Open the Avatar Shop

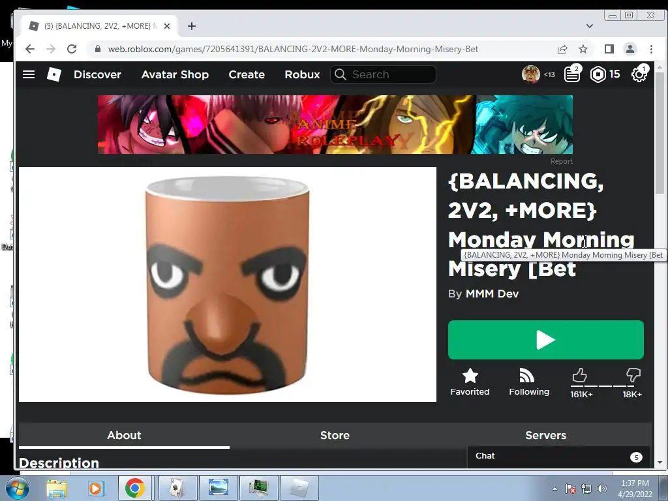[175, 74]
